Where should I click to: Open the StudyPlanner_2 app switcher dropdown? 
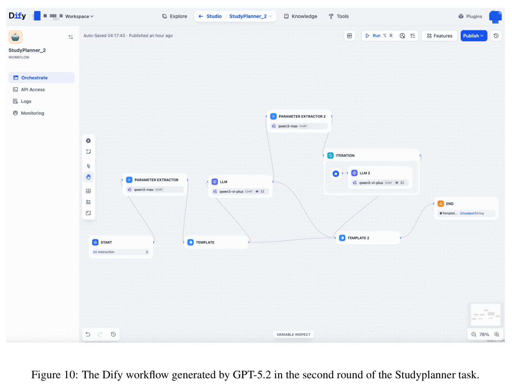[250, 16]
